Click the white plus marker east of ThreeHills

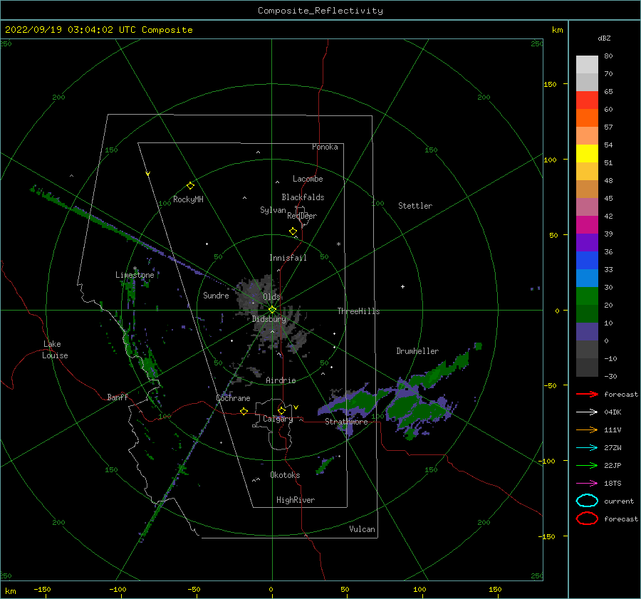[x=402, y=286]
